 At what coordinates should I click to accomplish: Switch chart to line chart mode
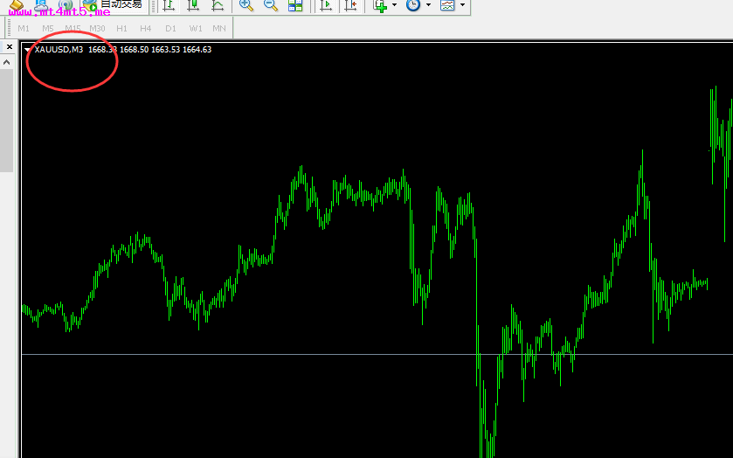tap(218, 5)
